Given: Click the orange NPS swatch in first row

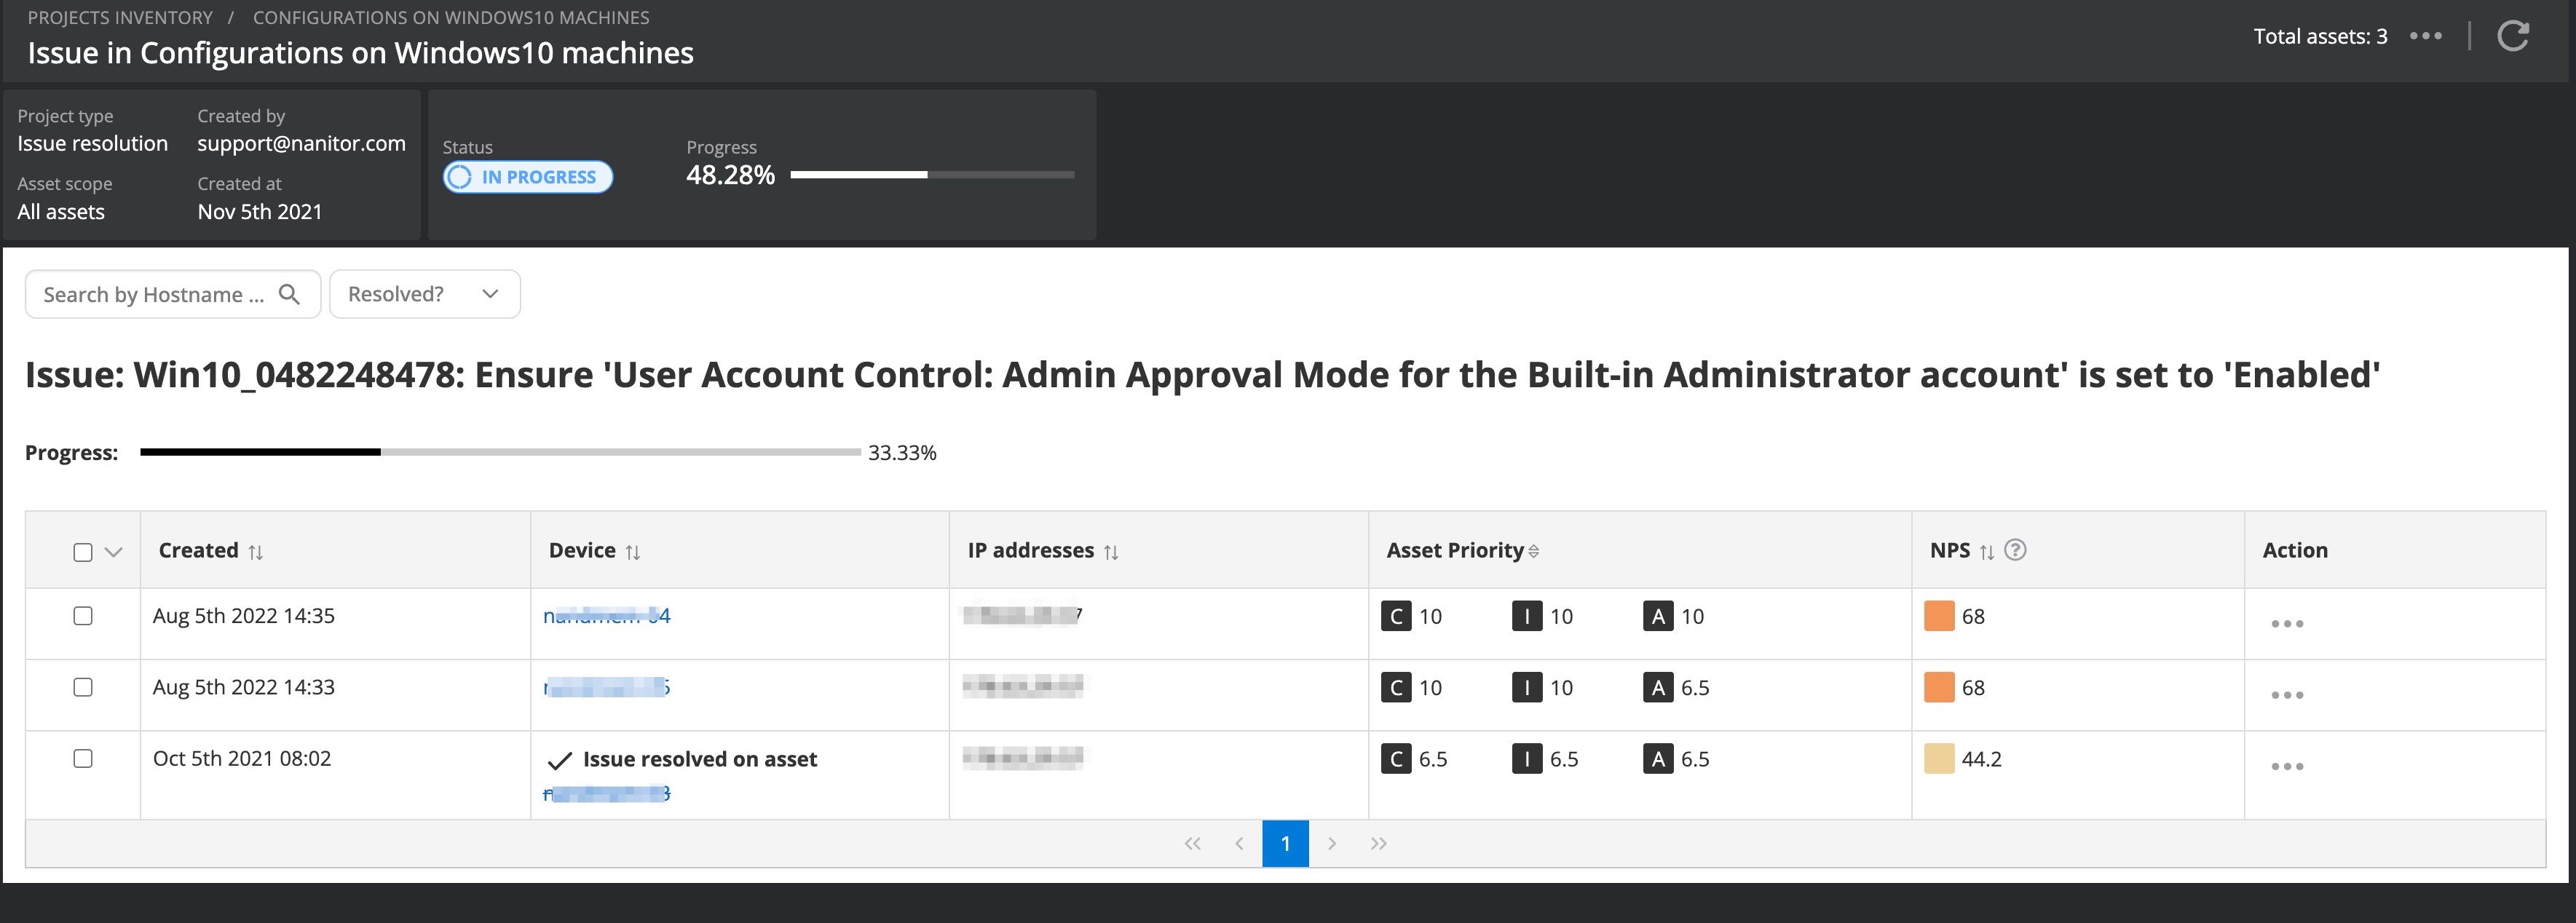Looking at the screenshot, I should click(1938, 616).
